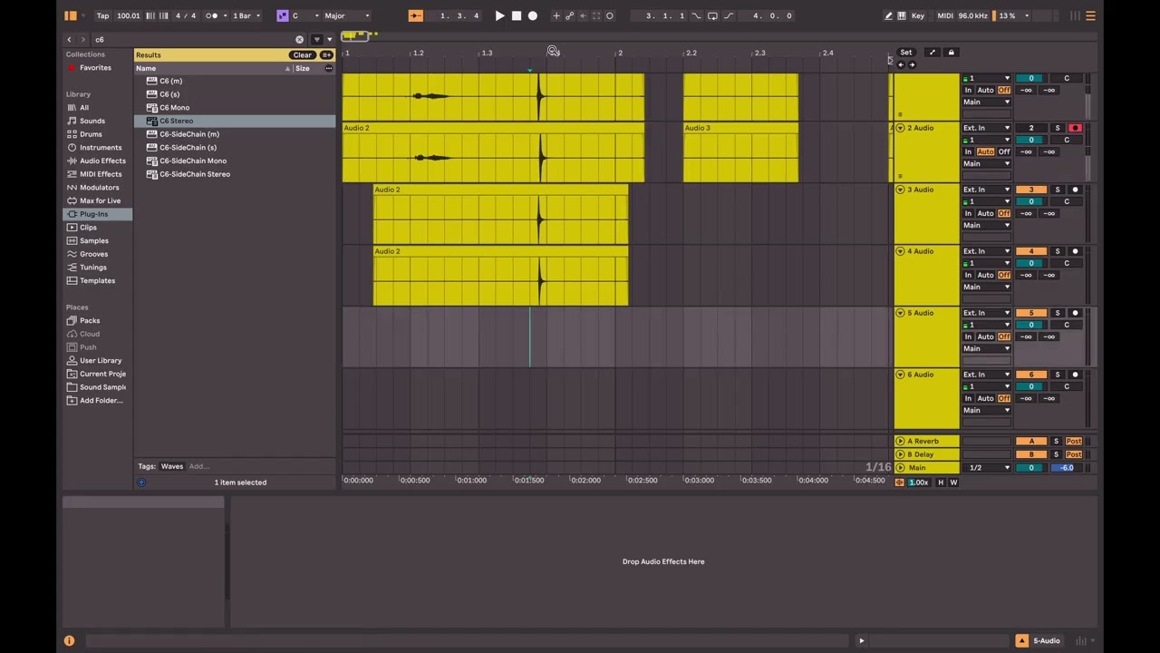
Task: Select the C6 Mono plug-in result
Action: [x=174, y=107]
